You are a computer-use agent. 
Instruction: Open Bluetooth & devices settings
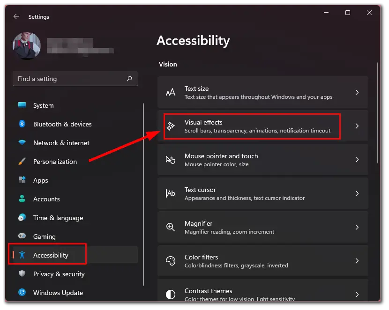click(75, 124)
